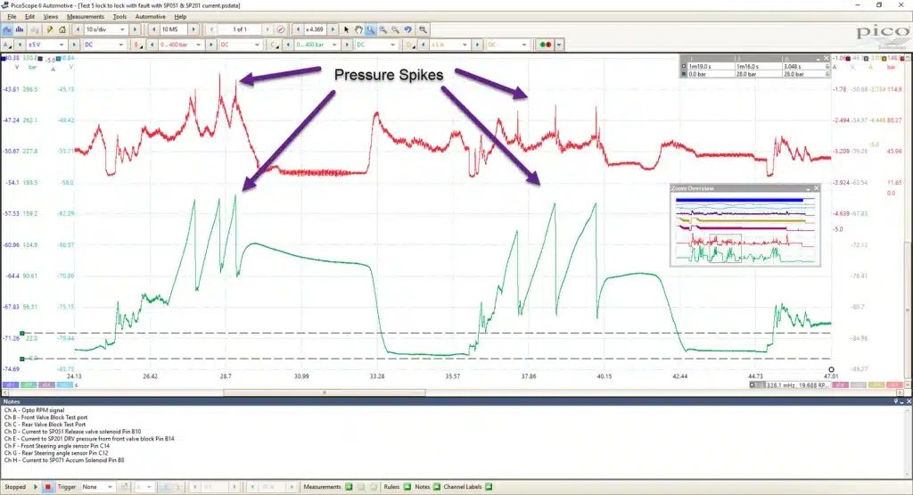
Task: Open Channel C DC coupling dropdown
Action: coord(375,45)
